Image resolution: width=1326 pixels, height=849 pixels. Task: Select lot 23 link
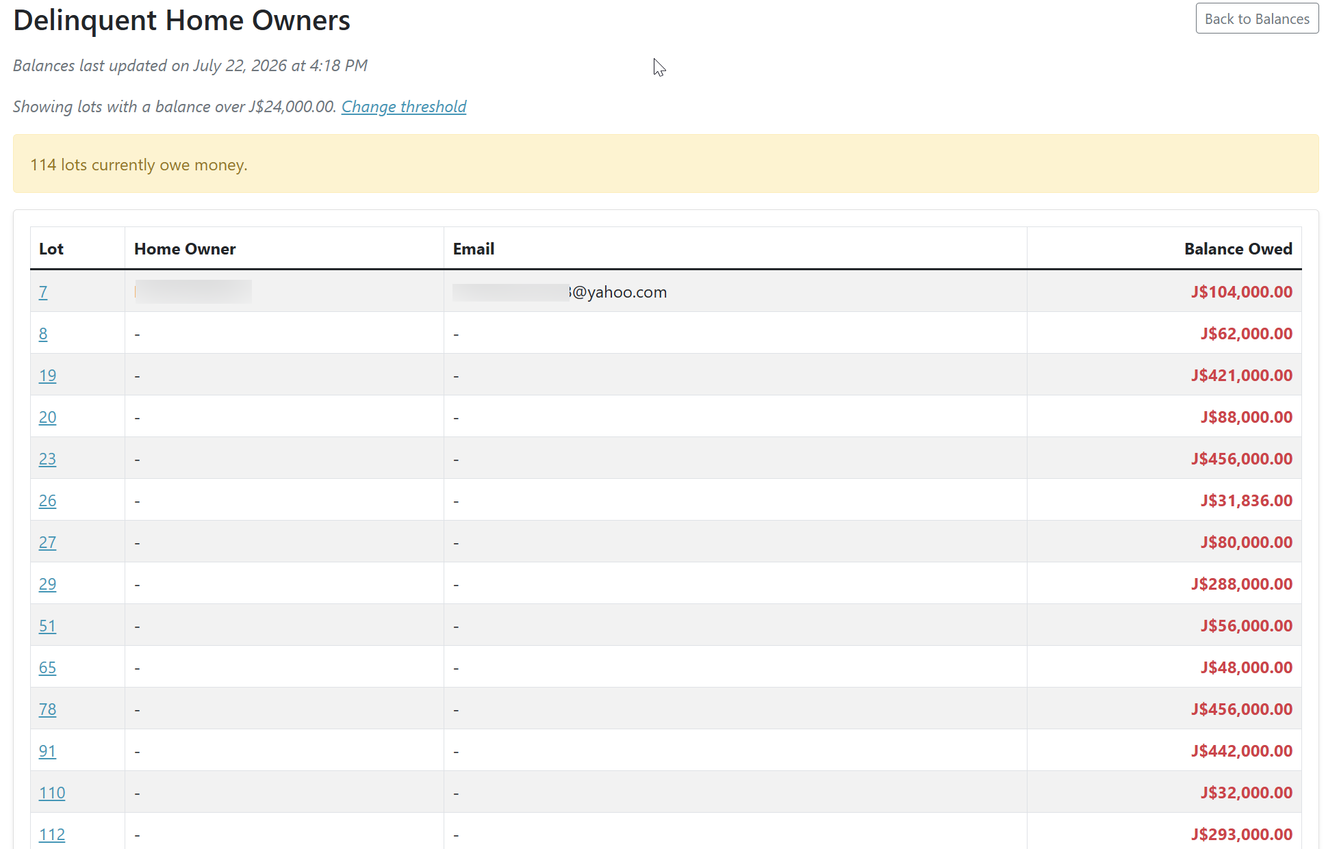pos(47,459)
